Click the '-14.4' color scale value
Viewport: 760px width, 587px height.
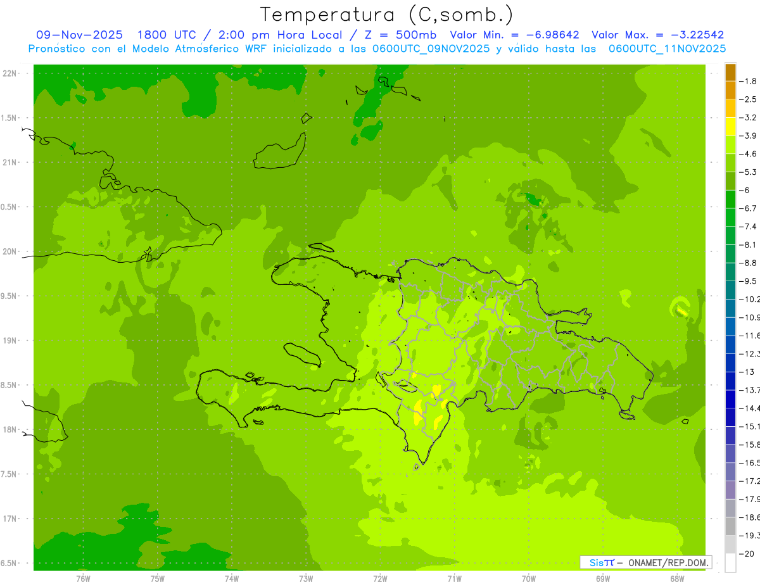point(749,408)
